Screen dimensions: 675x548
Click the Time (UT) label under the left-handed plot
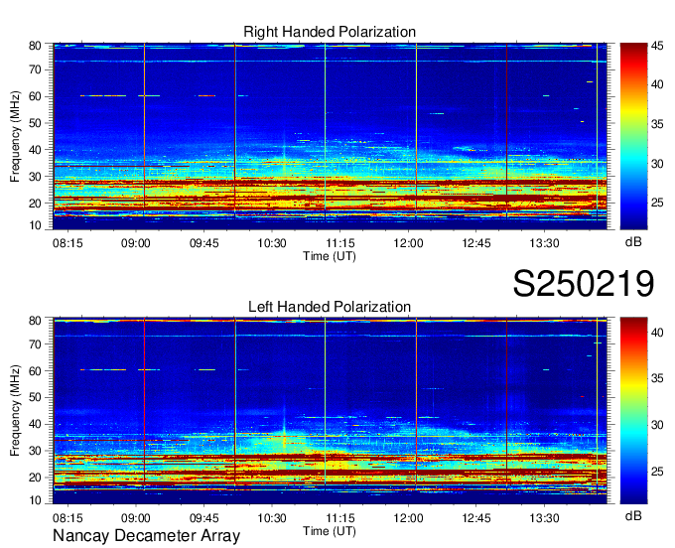330,531
